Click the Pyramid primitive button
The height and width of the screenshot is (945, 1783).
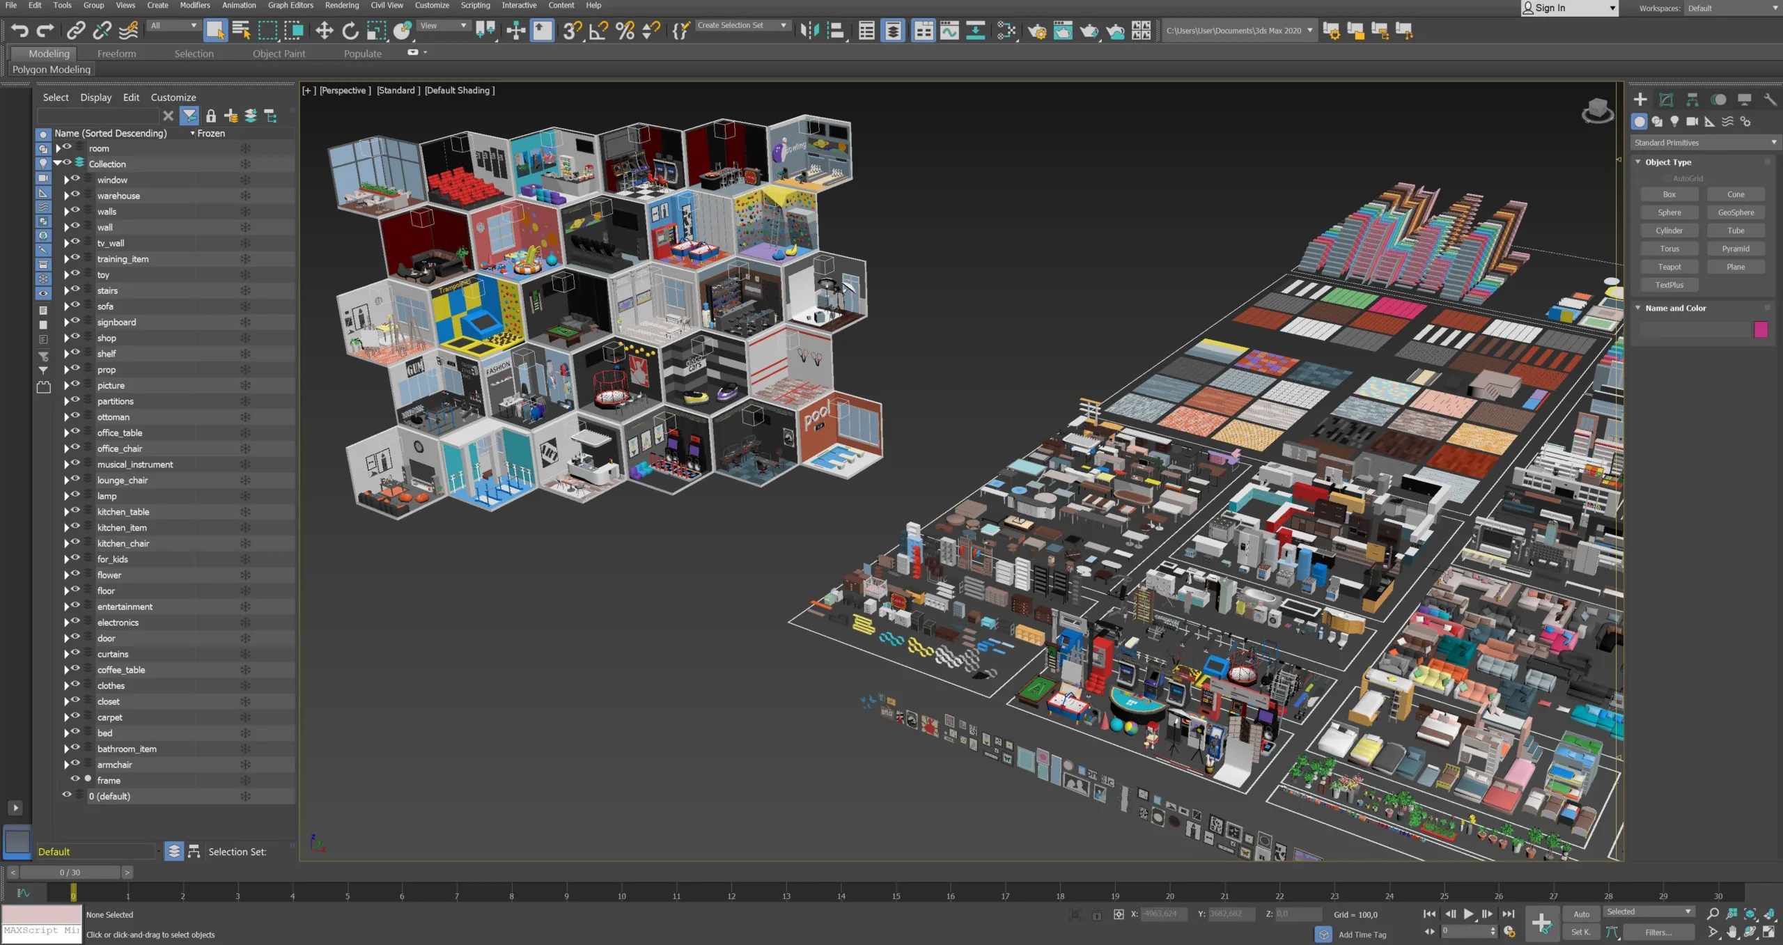coord(1736,249)
